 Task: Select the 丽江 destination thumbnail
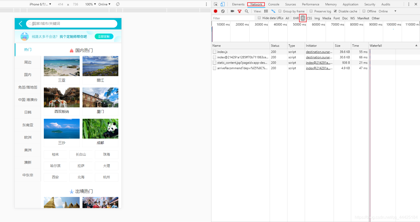click(100, 66)
